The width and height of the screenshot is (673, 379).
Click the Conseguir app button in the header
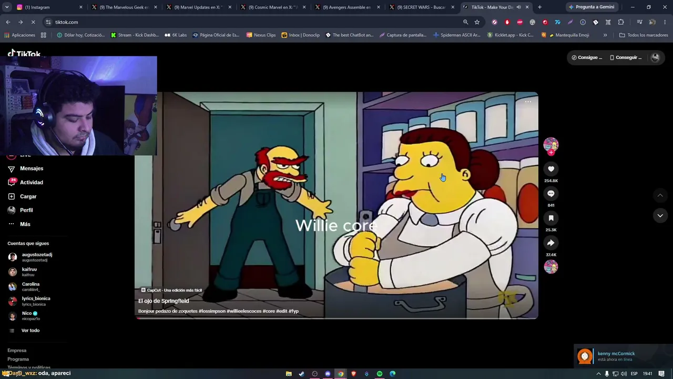626,57
